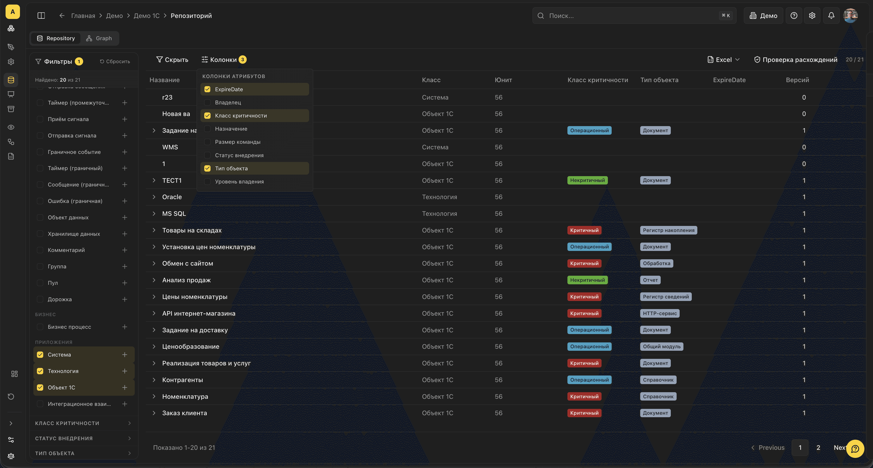This screenshot has height=468, width=873.
Task: Expand the Заказ клиента row
Action: [x=154, y=413]
